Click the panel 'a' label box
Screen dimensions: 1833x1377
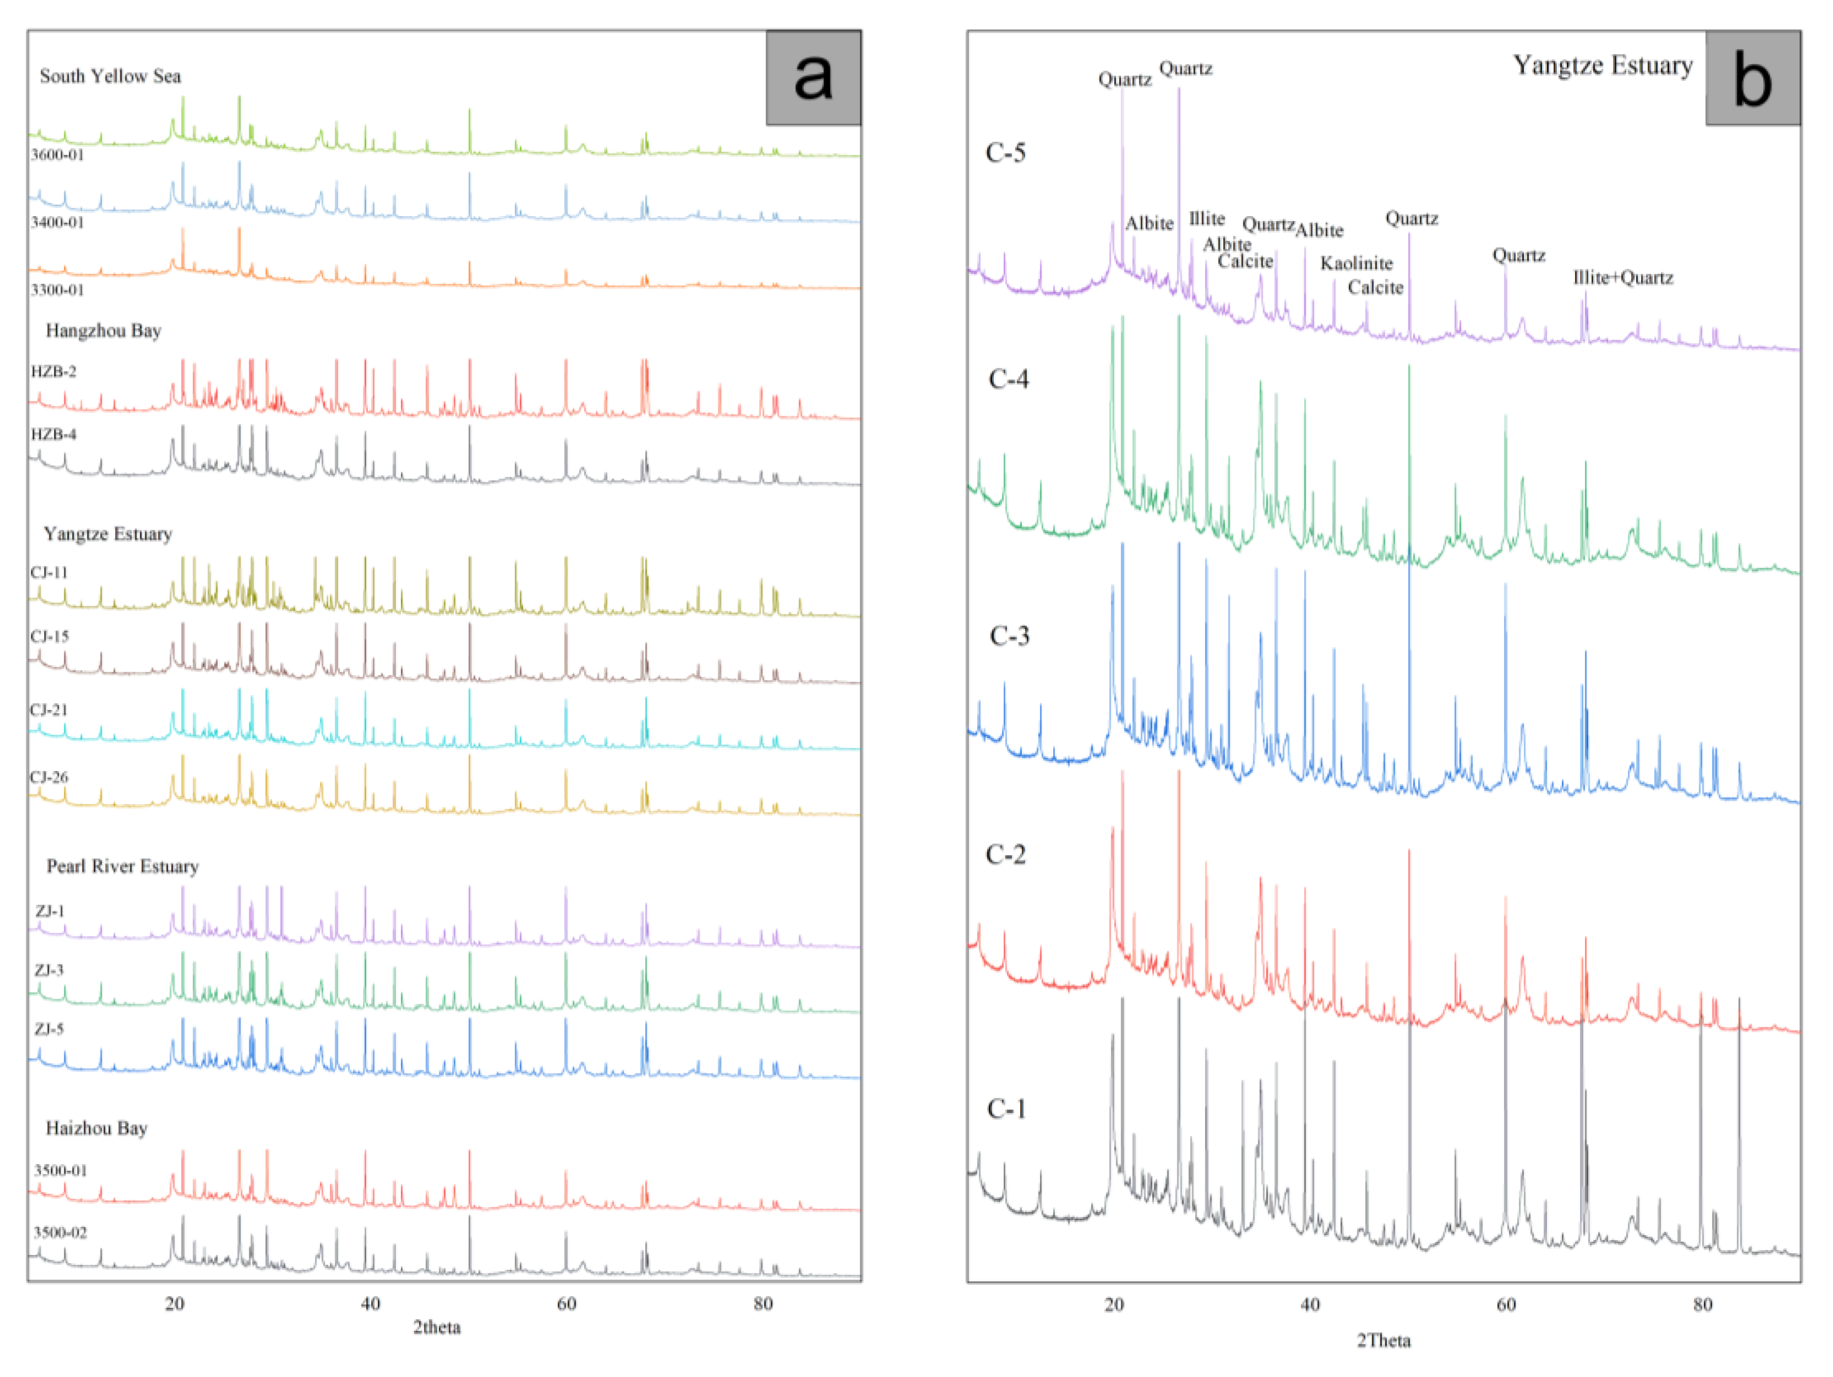click(x=813, y=78)
